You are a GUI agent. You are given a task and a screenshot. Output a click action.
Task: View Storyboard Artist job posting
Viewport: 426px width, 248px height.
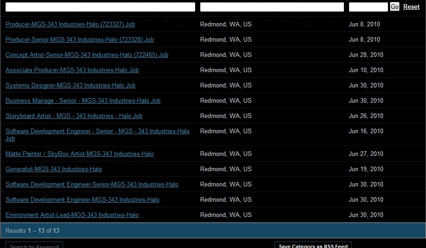[x=74, y=116]
